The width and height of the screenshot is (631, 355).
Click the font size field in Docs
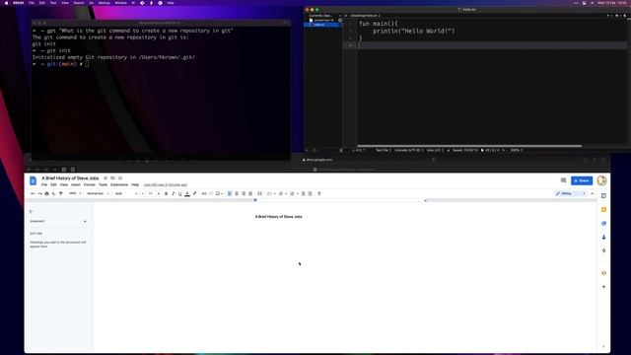point(151,193)
